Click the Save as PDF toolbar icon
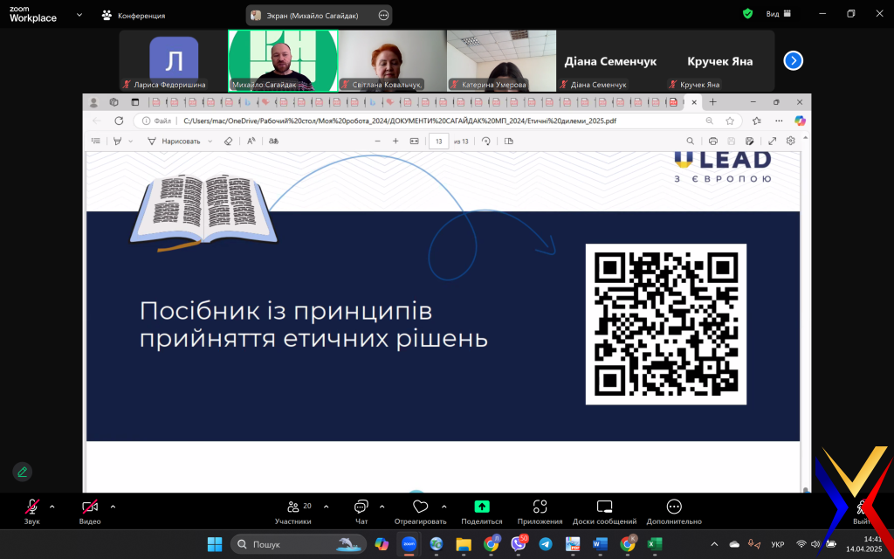The height and width of the screenshot is (559, 894). (750, 141)
